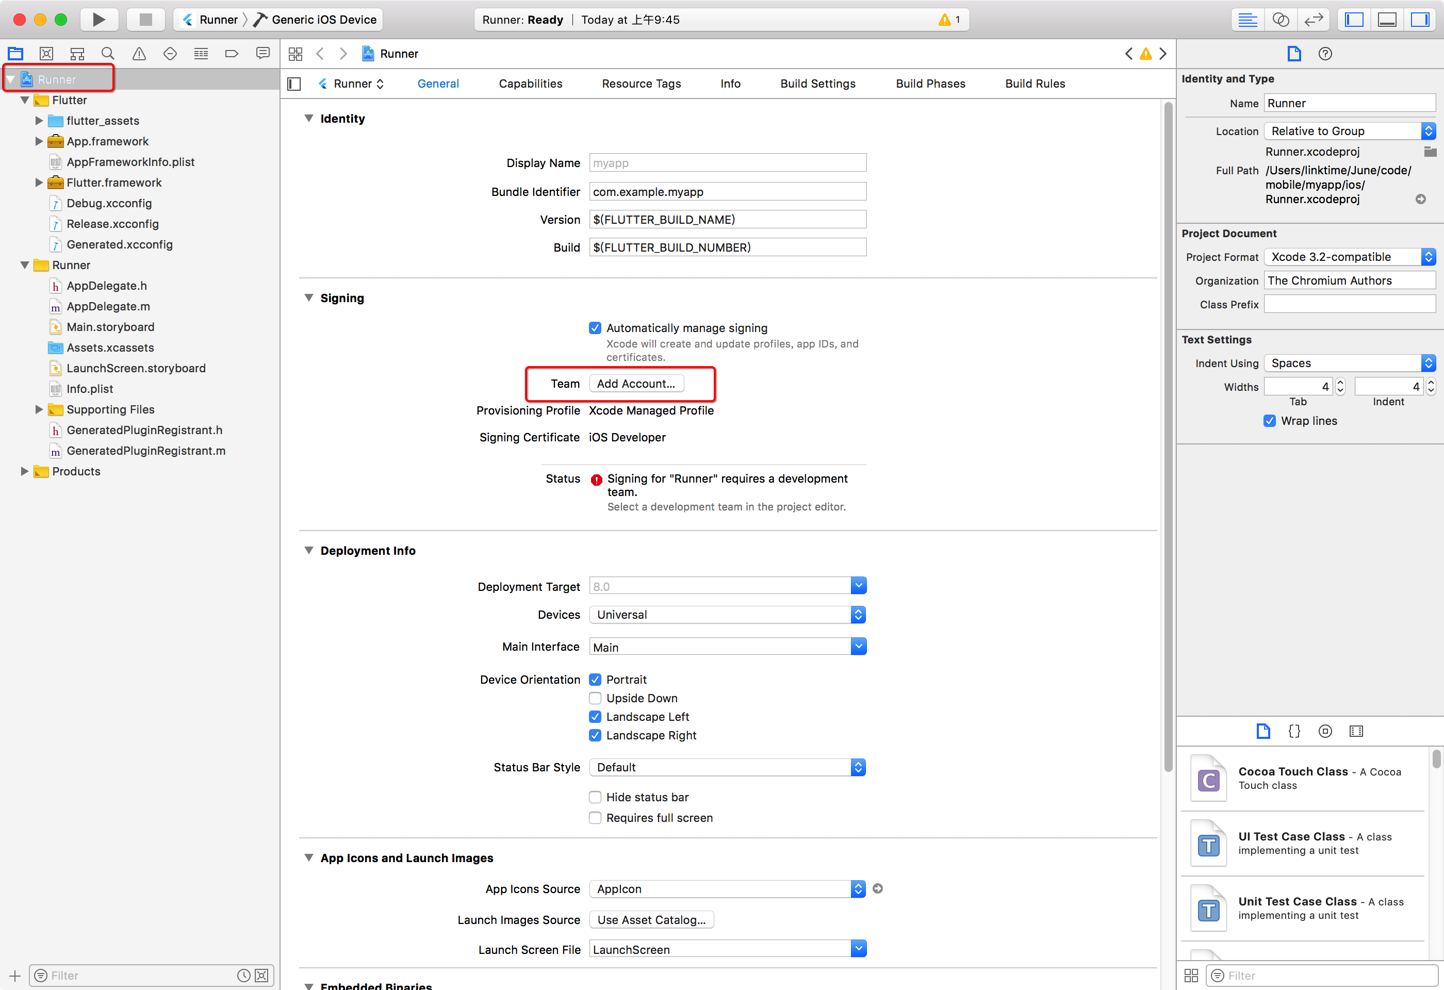Toggle the targets list sidebar button
This screenshot has width=1444, height=990.
[294, 84]
